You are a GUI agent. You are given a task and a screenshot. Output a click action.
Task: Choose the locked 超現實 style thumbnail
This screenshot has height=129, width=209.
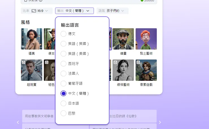[x=32, y=70]
